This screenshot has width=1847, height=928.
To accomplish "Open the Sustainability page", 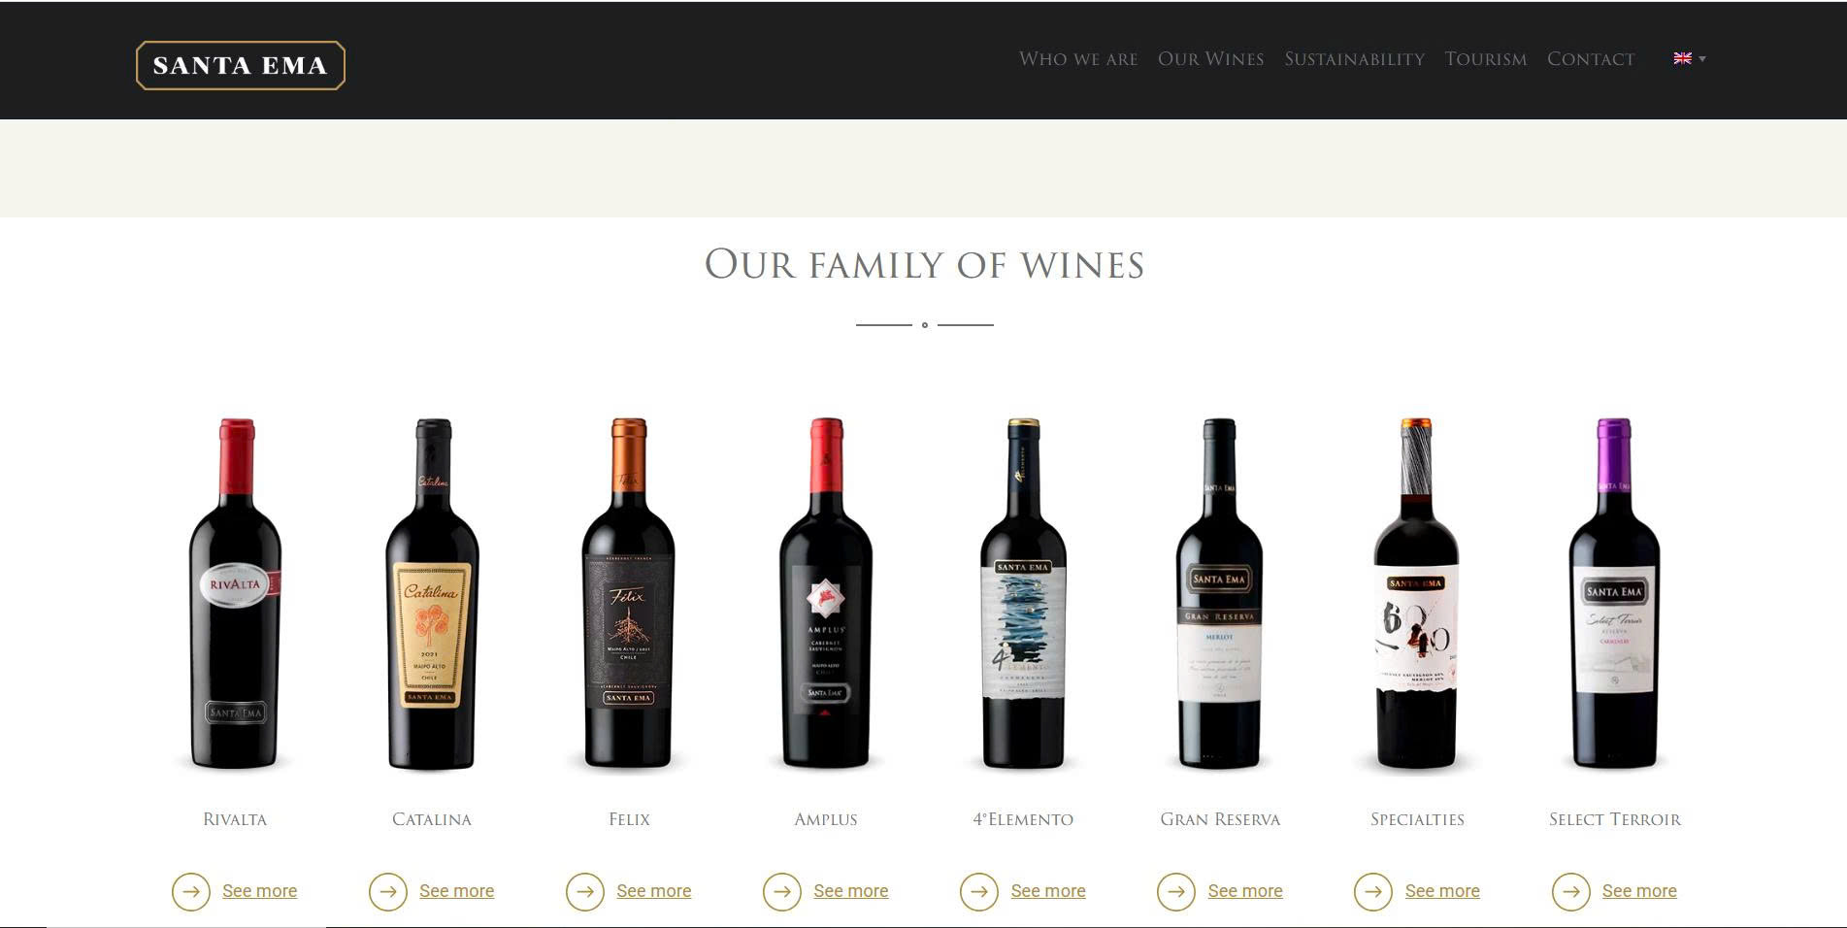I will 1354,59.
